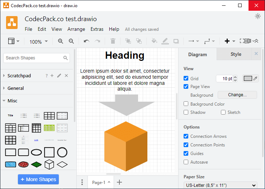
Task: Select the red sketch ellipse shape
Action: click(x=24, y=164)
